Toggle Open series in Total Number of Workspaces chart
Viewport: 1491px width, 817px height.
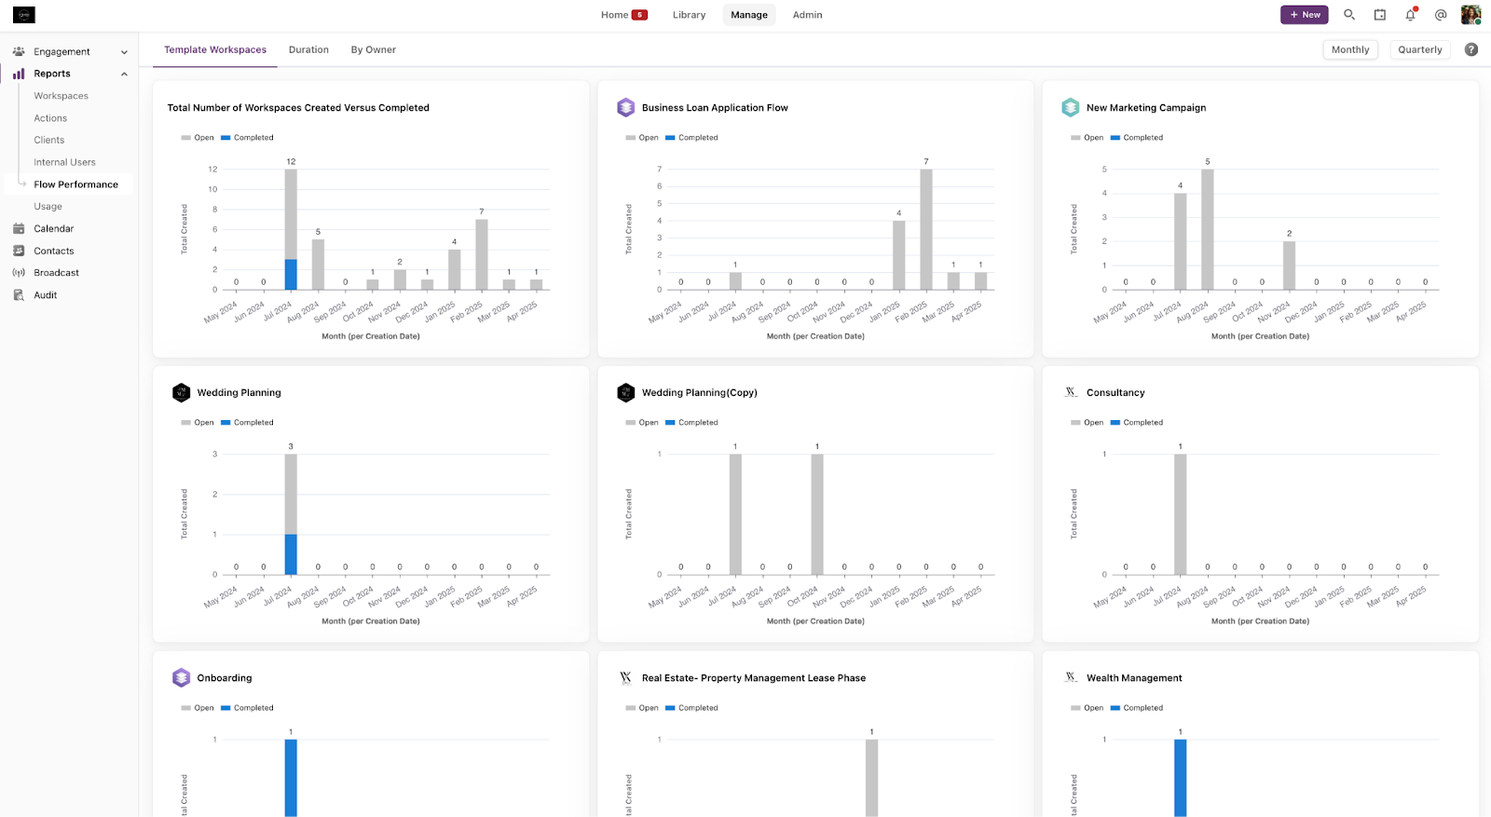198,138
